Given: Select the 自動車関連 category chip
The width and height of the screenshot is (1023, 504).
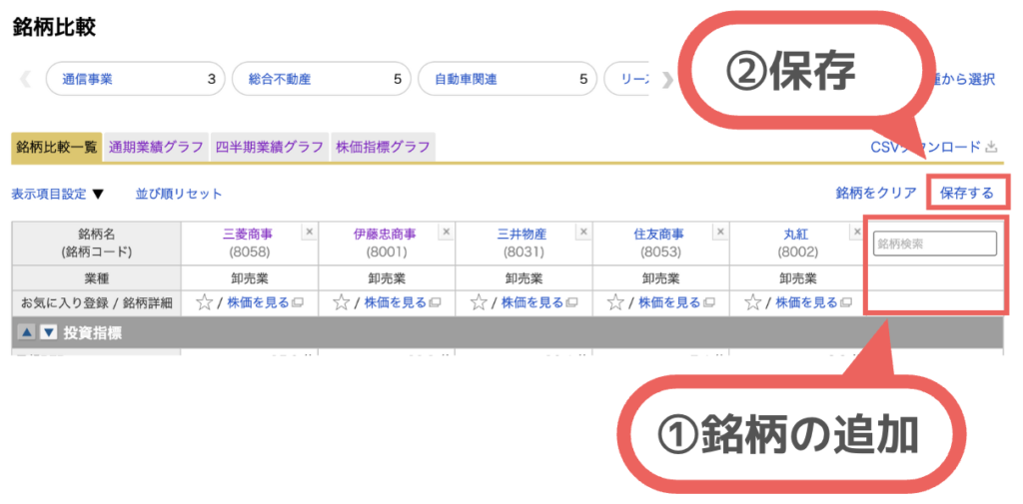Looking at the screenshot, I should coord(507,80).
